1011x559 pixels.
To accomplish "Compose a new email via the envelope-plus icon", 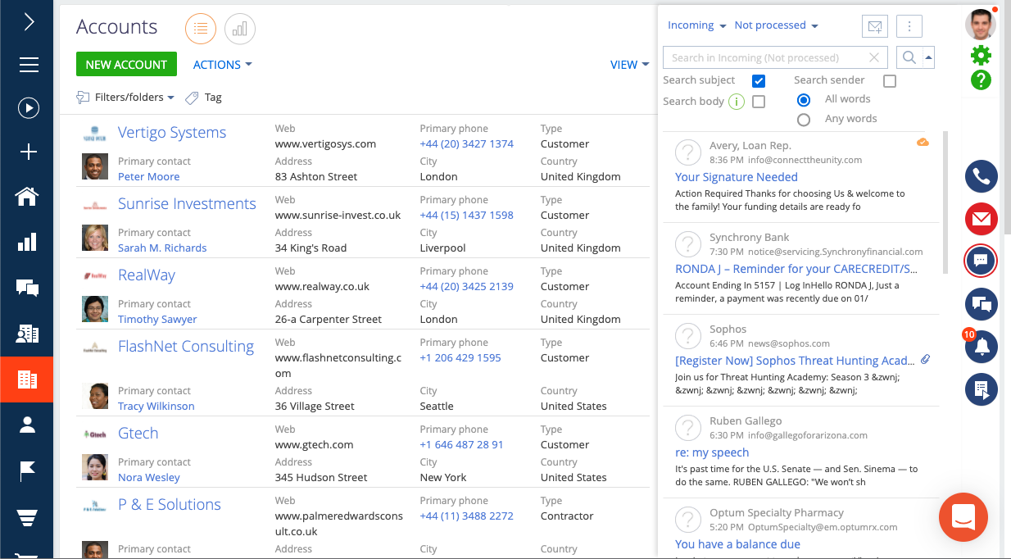I will (x=874, y=25).
